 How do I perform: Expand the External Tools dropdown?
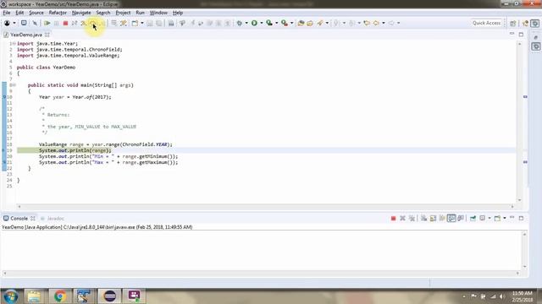(291, 23)
